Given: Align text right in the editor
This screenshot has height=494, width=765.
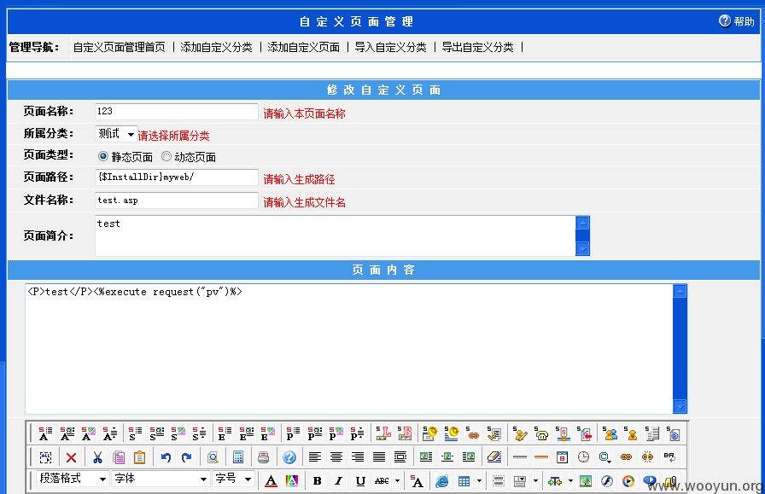Looking at the screenshot, I should coord(358,457).
